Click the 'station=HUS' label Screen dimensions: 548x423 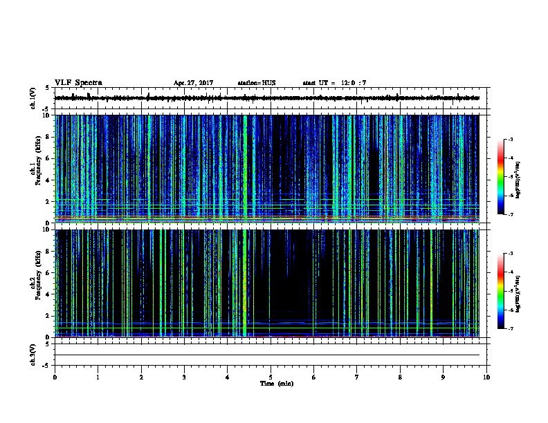[x=257, y=83]
